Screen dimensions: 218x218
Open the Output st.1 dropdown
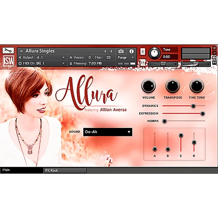[63, 57]
